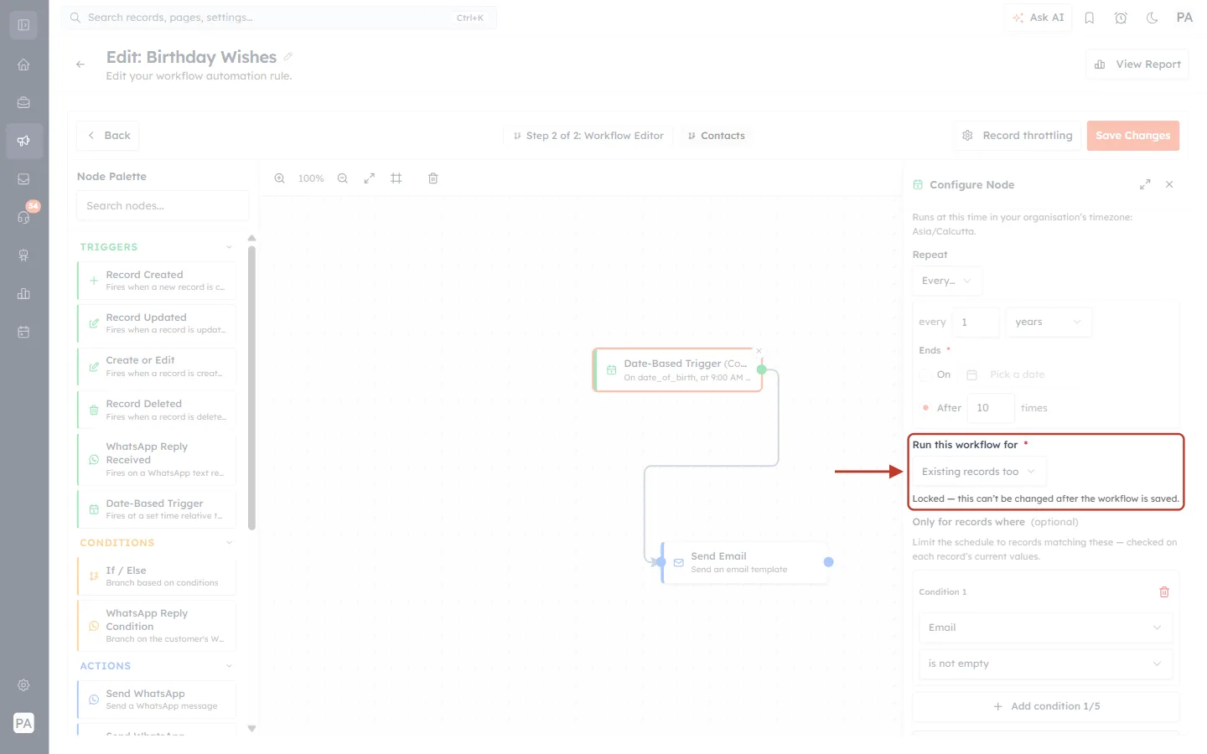The width and height of the screenshot is (1207, 754).
Task: Select Create or Edit trigger in palette
Action: (x=157, y=366)
